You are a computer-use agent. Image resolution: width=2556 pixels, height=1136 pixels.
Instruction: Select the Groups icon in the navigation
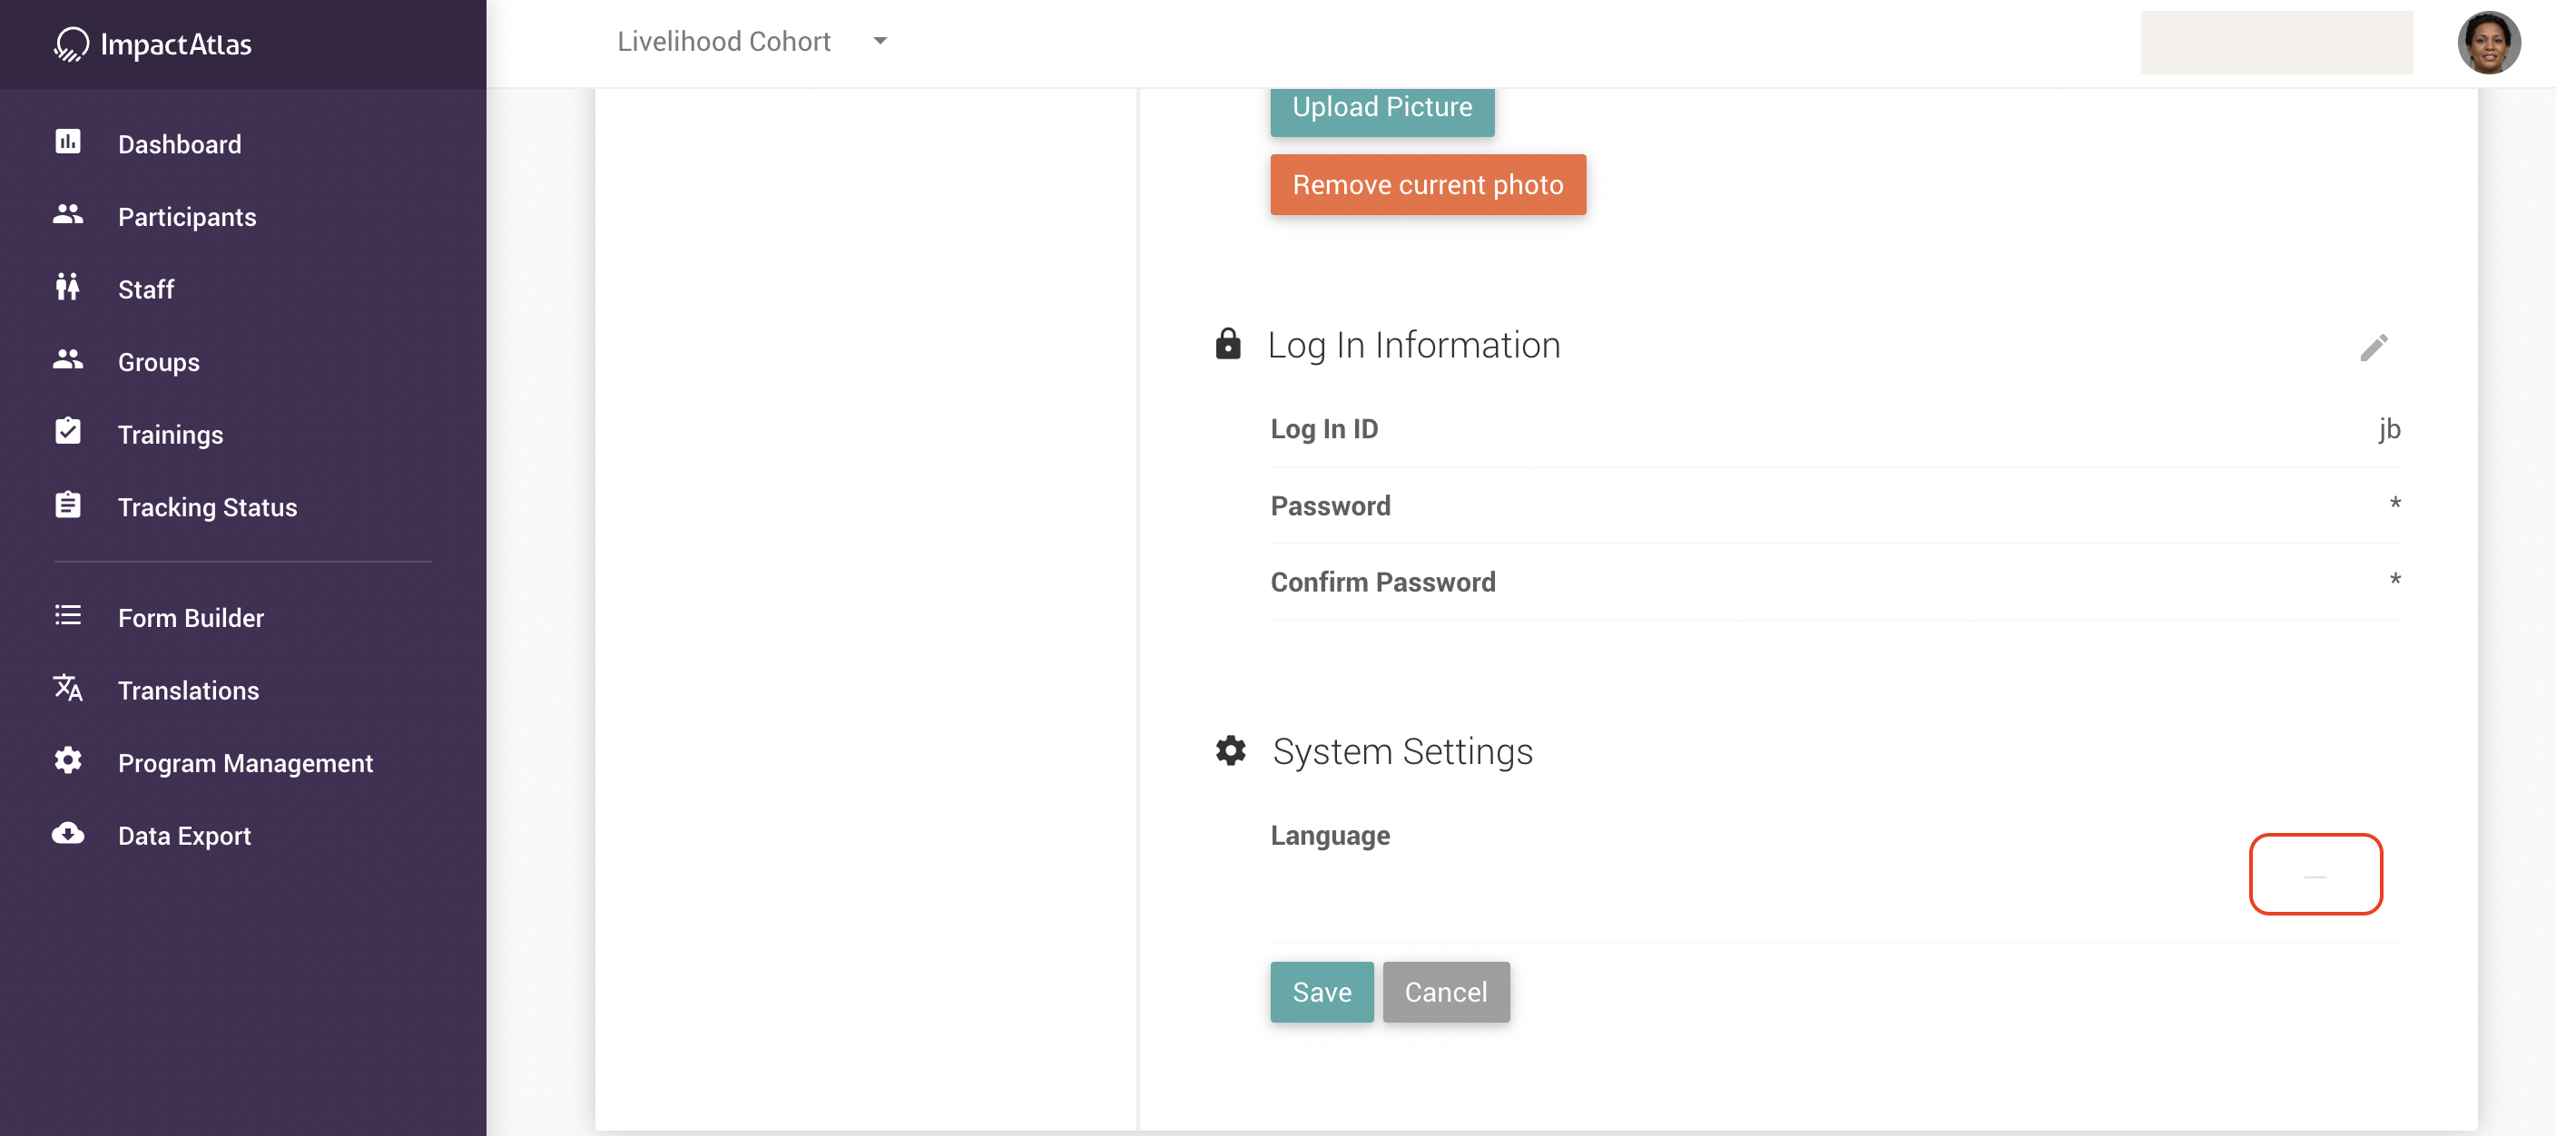coord(66,359)
